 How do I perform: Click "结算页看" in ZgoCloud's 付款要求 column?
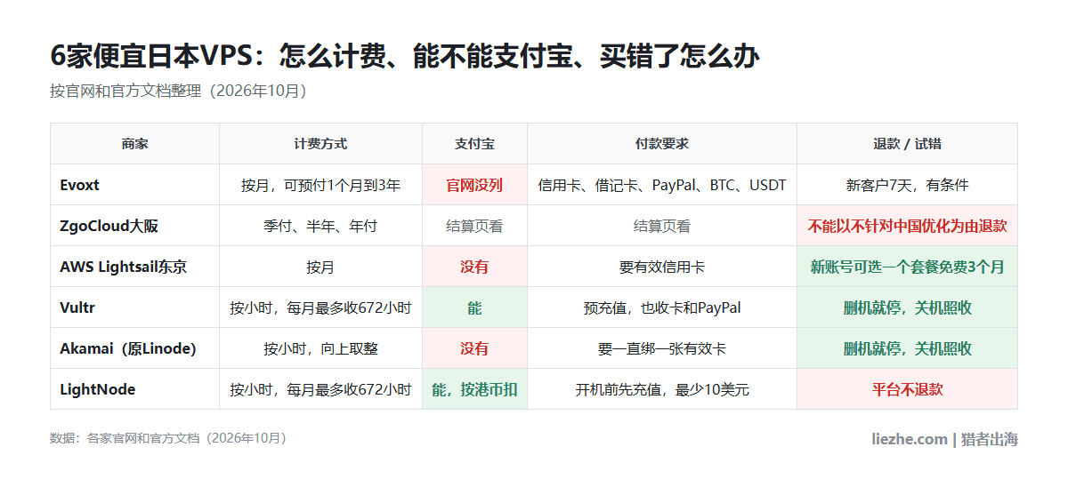point(662,226)
